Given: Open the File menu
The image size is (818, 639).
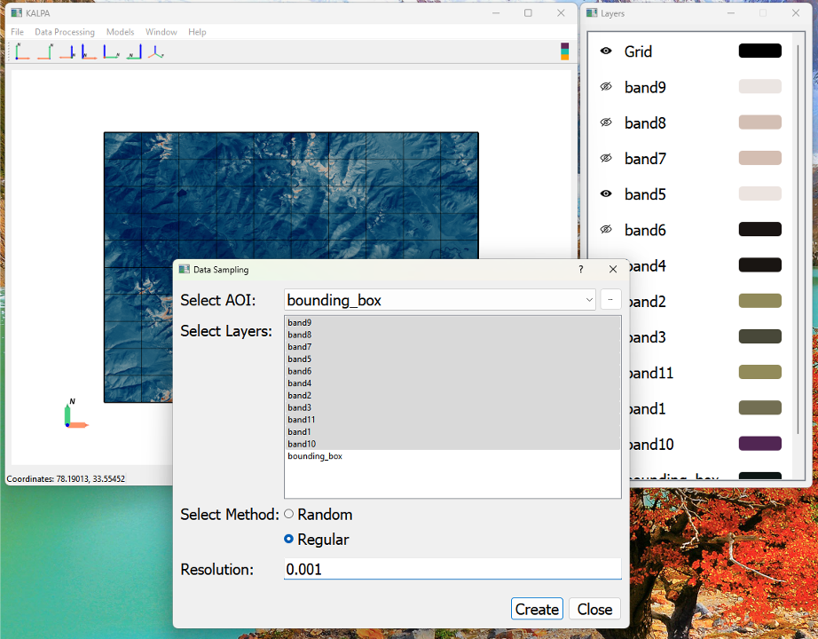Looking at the screenshot, I should click(x=17, y=32).
